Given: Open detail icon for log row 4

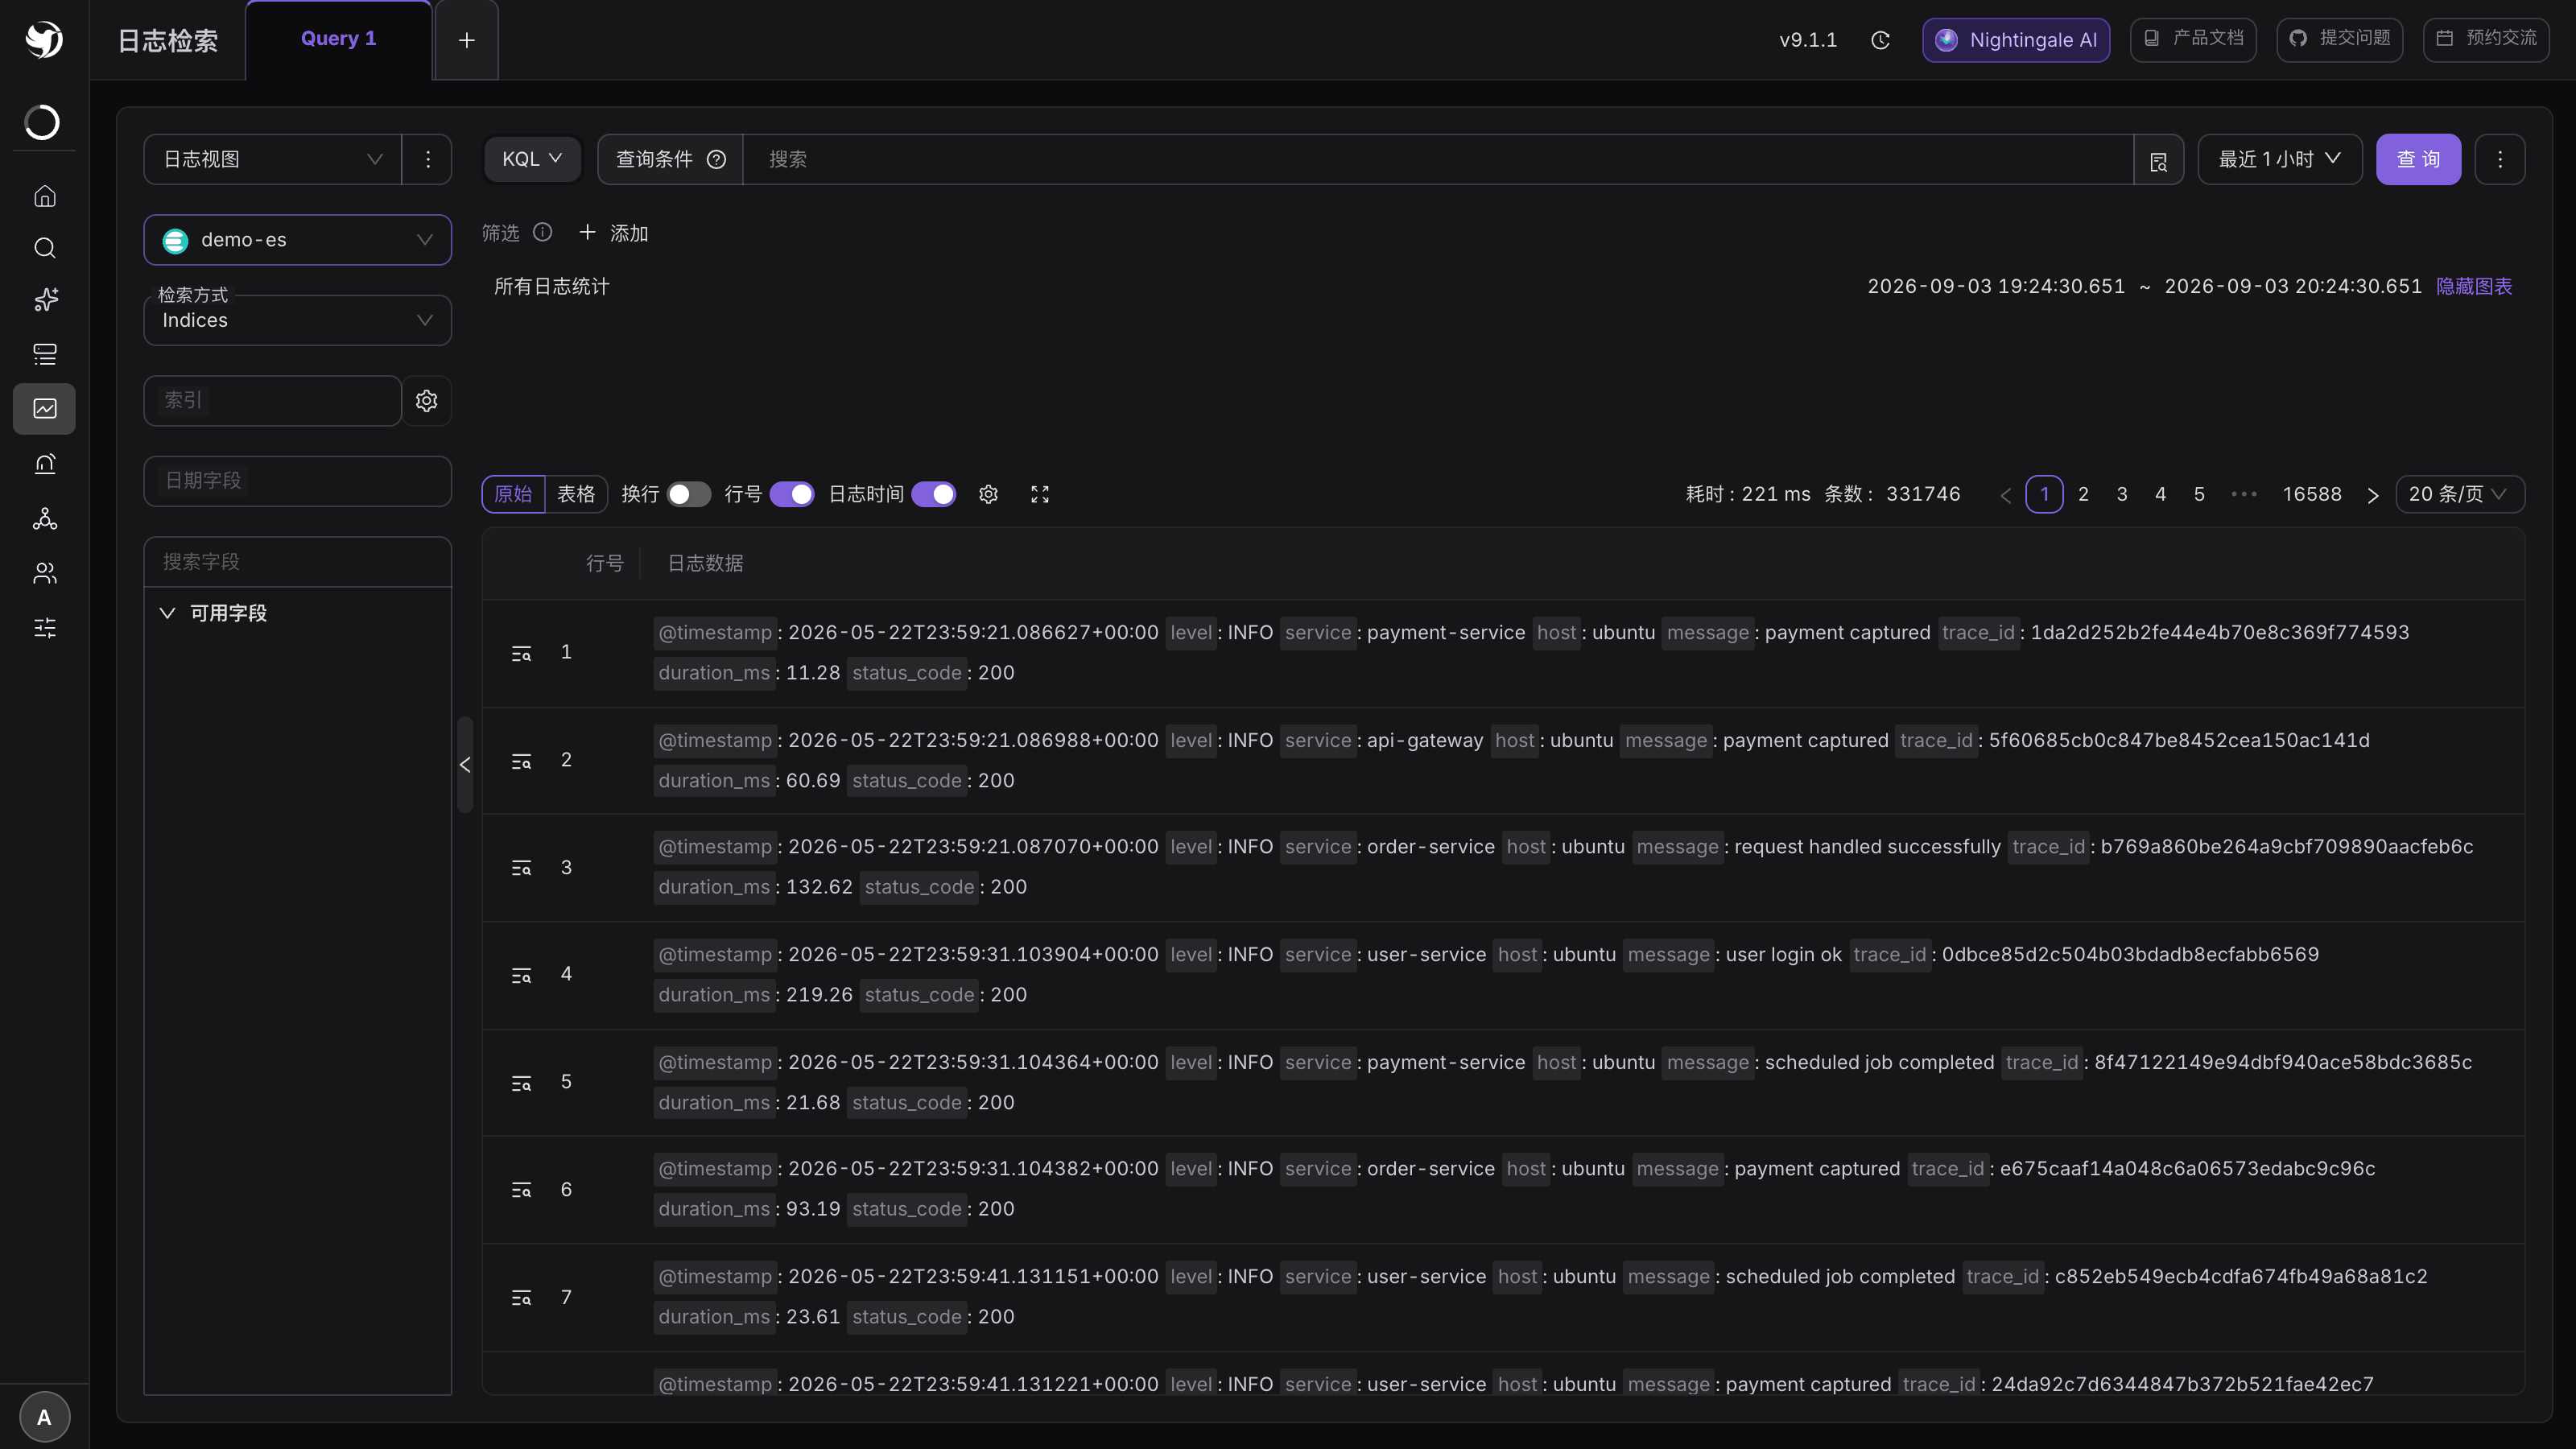Looking at the screenshot, I should pyautogui.click(x=521, y=975).
